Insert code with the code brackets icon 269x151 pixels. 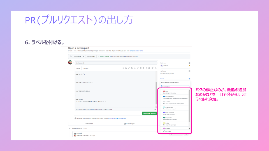click(x=135, y=68)
